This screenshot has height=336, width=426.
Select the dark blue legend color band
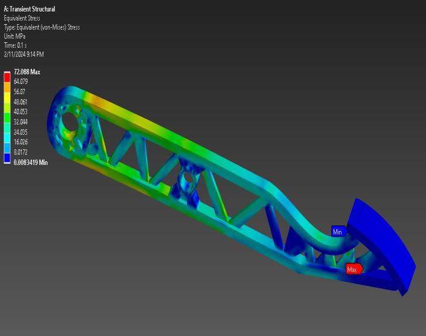(x=7, y=158)
